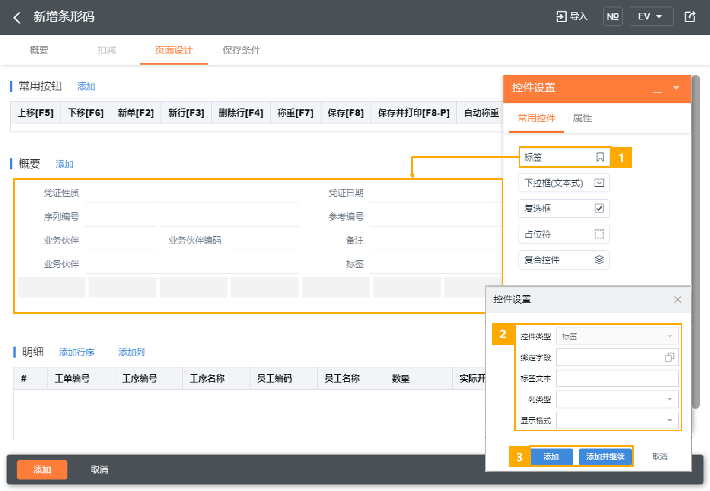Click the 新单[F2] button
This screenshot has height=491, width=710.
(136, 113)
